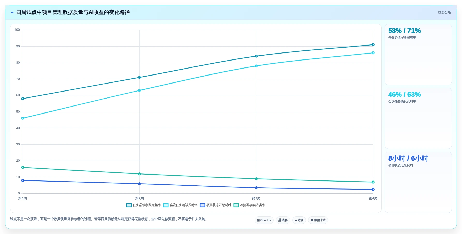The height and width of the screenshot is (234, 462).
Task: Click the 100 y-axis tick label
Action: click(x=17, y=30)
